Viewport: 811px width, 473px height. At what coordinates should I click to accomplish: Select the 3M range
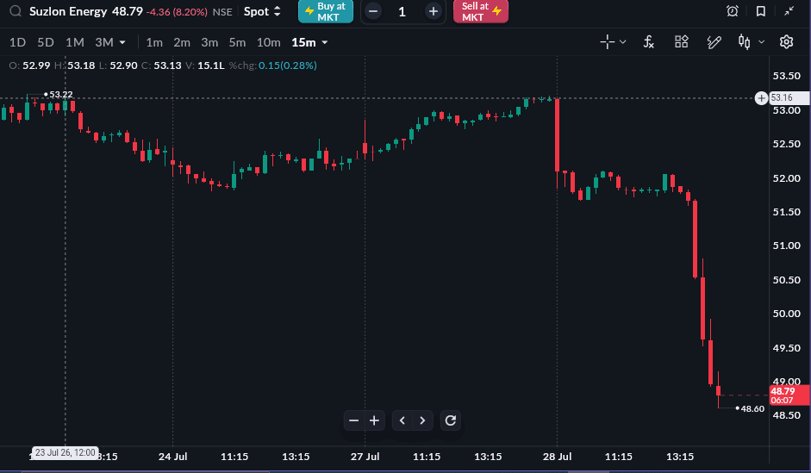[x=104, y=42]
